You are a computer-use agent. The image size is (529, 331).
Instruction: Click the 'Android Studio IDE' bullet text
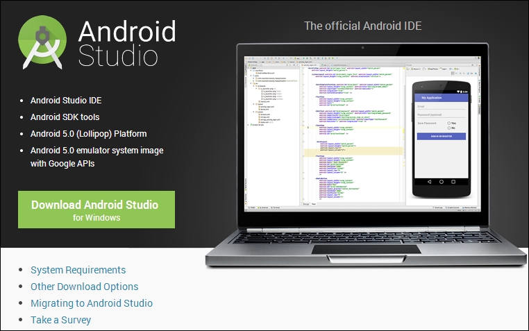pyautogui.click(x=66, y=101)
